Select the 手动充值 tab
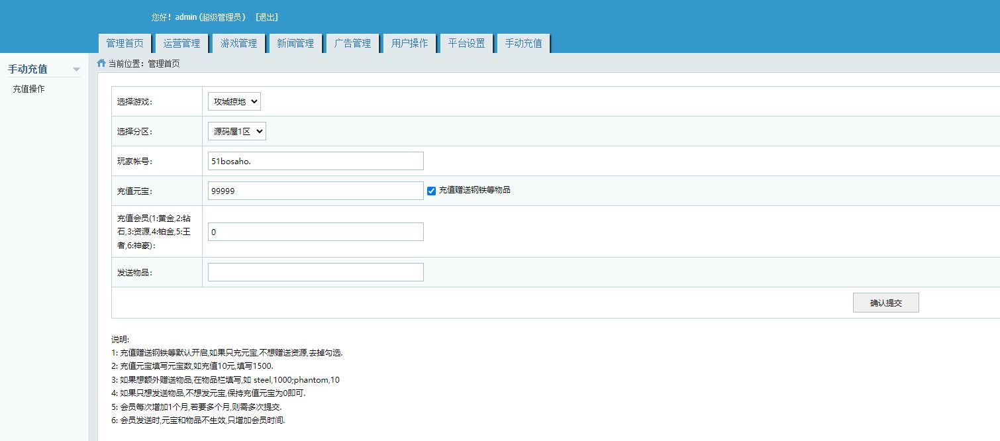This screenshot has width=1000, height=441. (x=523, y=44)
